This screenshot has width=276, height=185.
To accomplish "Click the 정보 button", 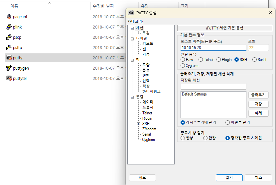I will pyautogui.click(x=142, y=178).
